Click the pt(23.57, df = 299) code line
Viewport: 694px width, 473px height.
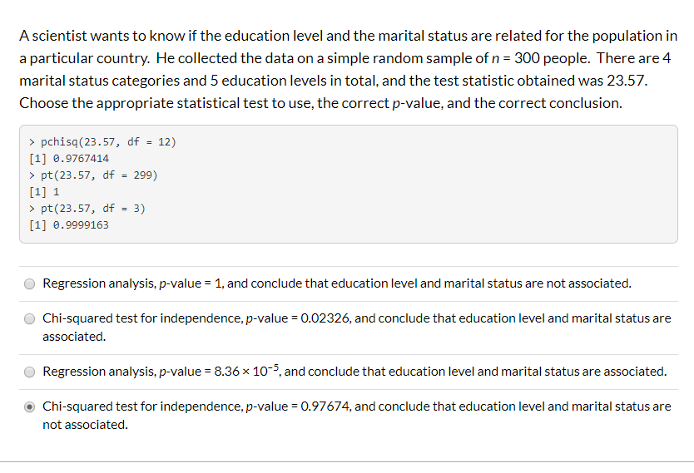coord(93,175)
